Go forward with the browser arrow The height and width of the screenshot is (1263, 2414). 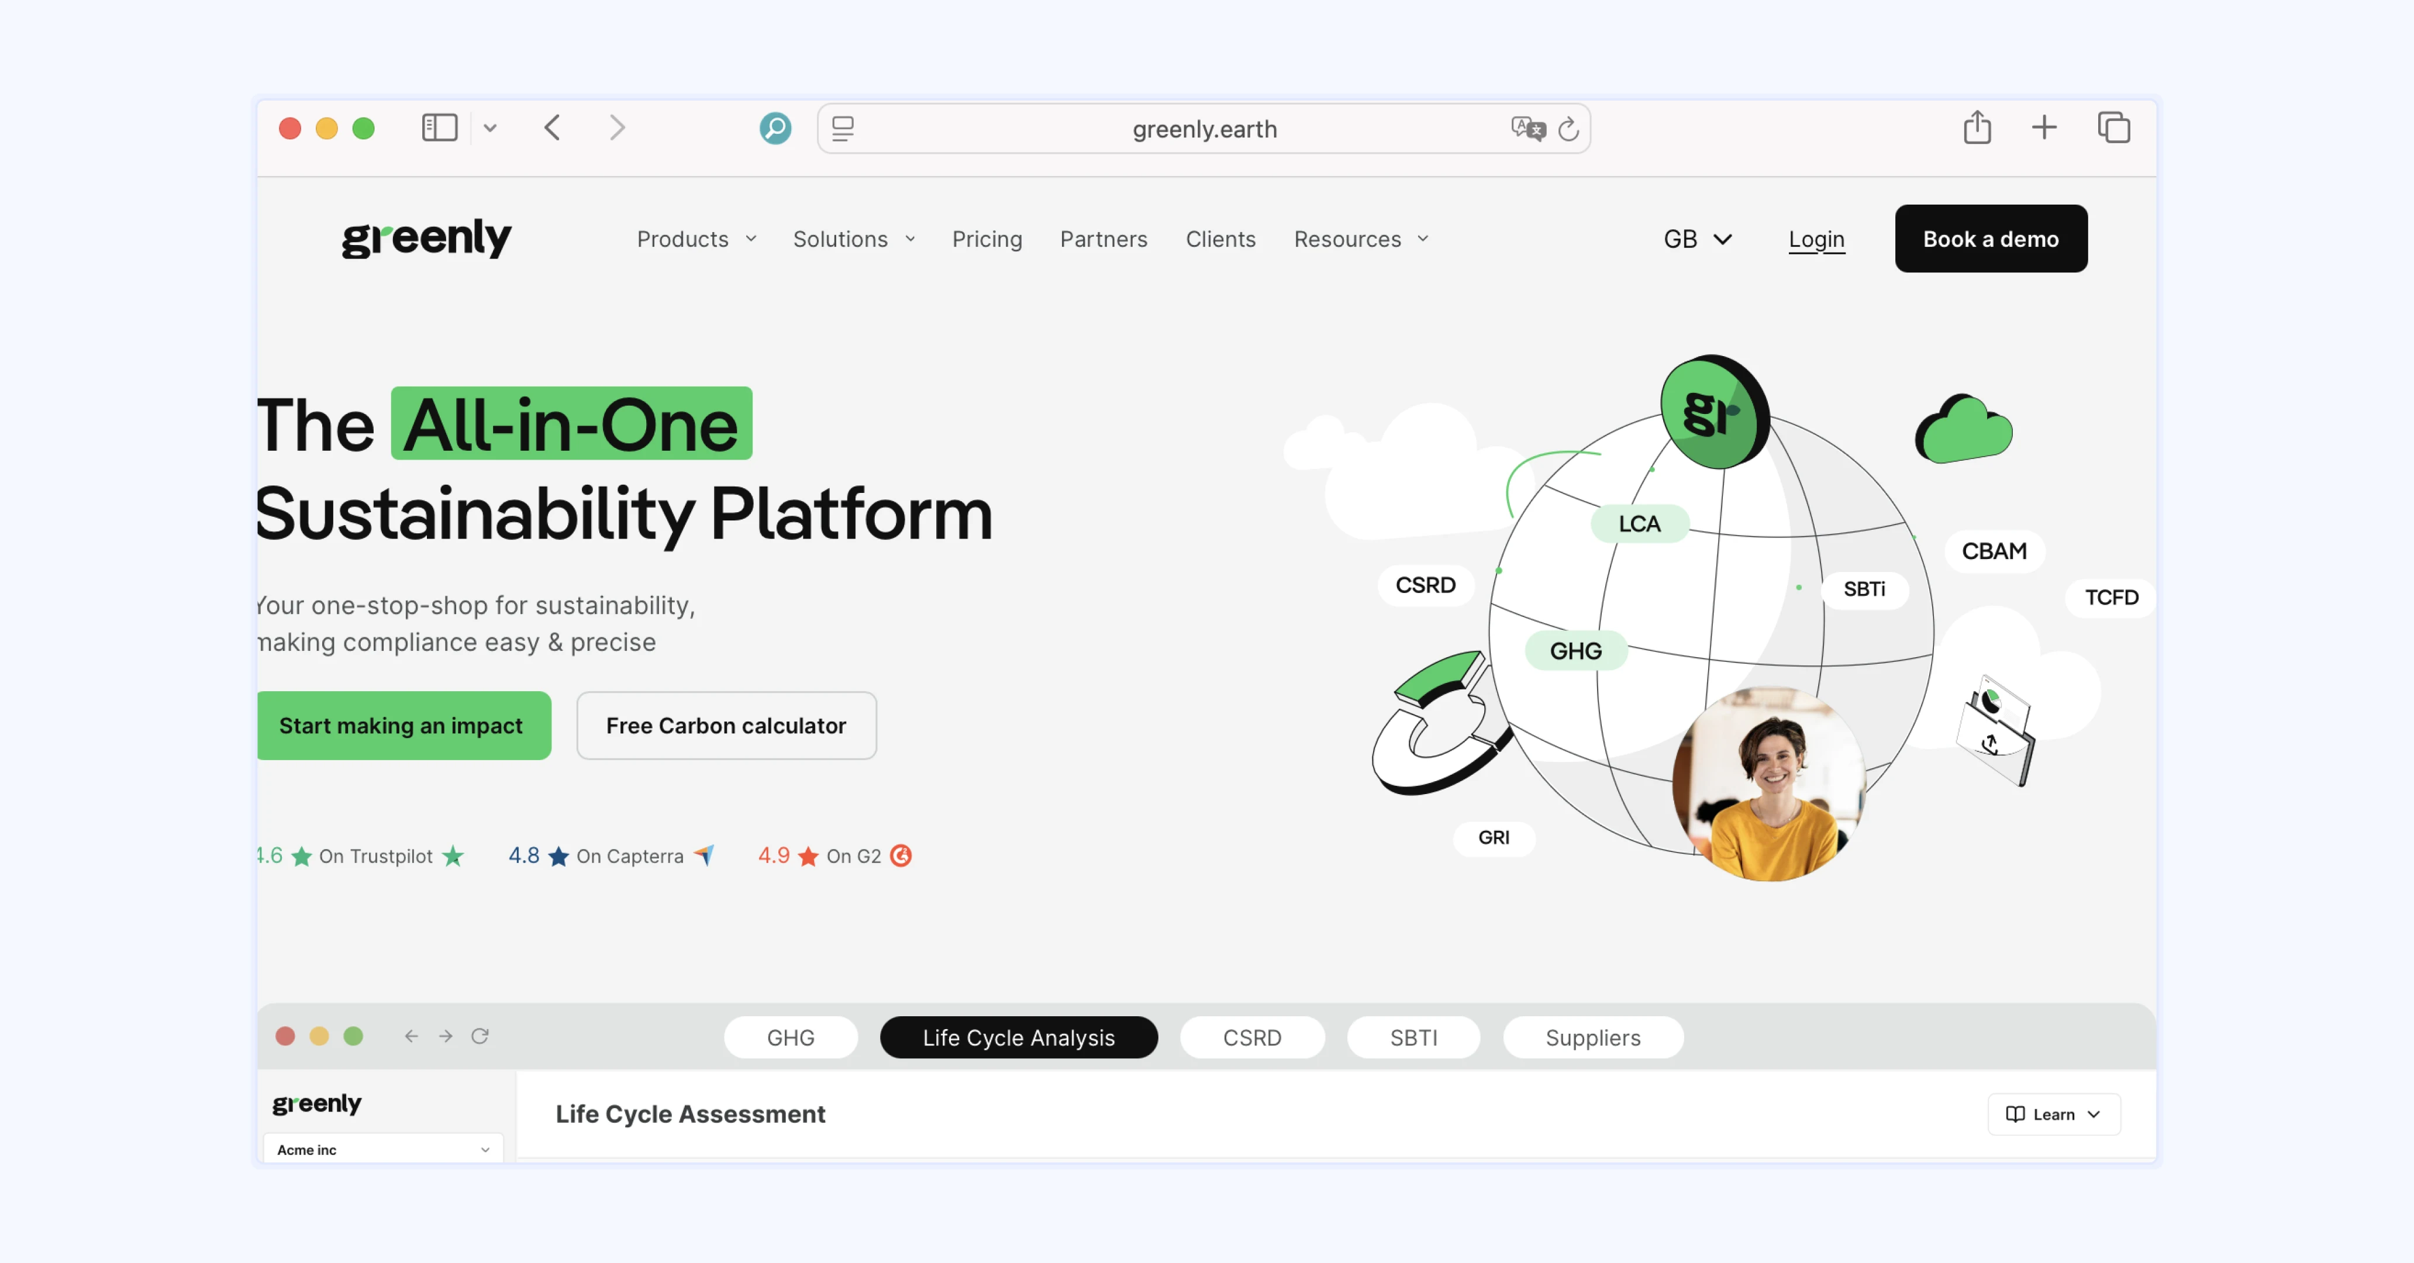pos(616,127)
